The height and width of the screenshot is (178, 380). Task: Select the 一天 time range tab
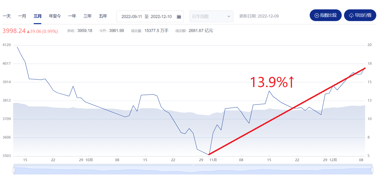[x=7, y=16]
